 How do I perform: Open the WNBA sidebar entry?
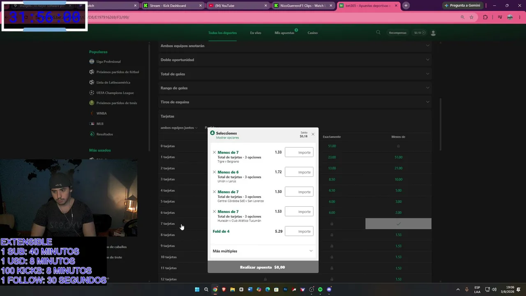point(101,113)
